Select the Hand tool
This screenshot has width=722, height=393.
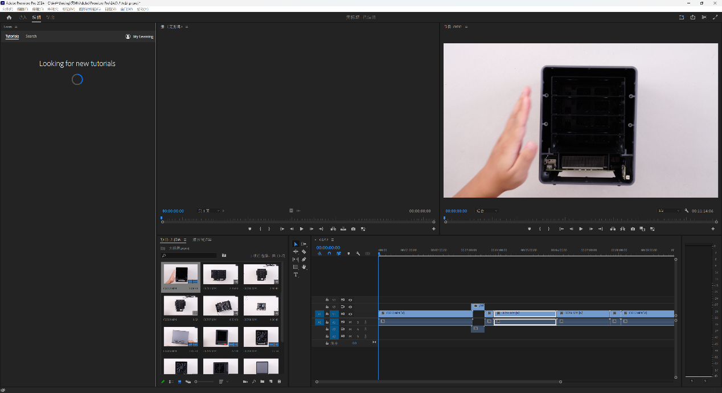point(304,267)
